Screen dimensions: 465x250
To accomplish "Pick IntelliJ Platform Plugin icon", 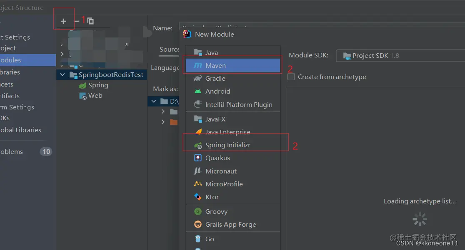I will coord(198,104).
